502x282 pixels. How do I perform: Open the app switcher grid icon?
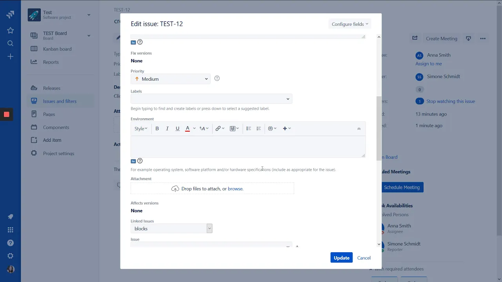(x=11, y=230)
